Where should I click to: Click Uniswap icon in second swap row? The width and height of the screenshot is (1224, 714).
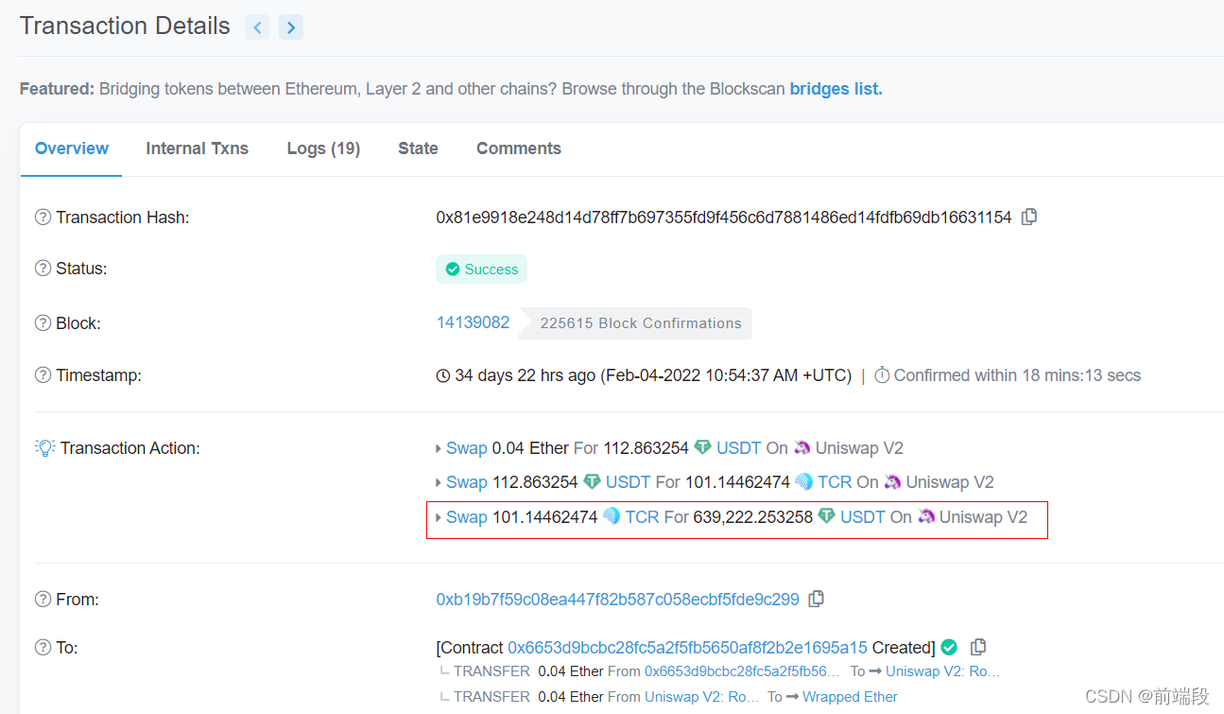[x=892, y=481]
